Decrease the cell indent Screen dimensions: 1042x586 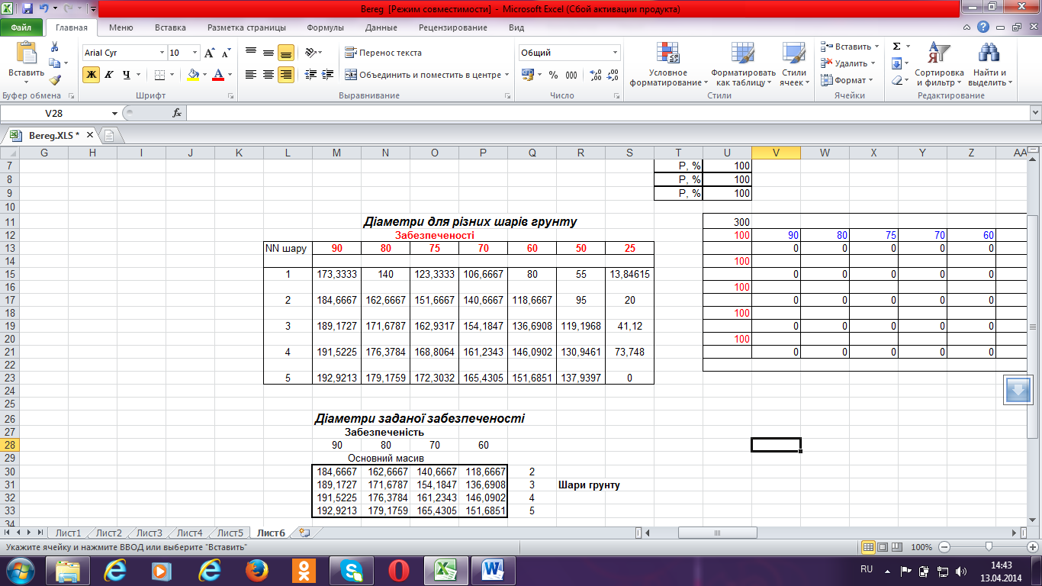[310, 75]
